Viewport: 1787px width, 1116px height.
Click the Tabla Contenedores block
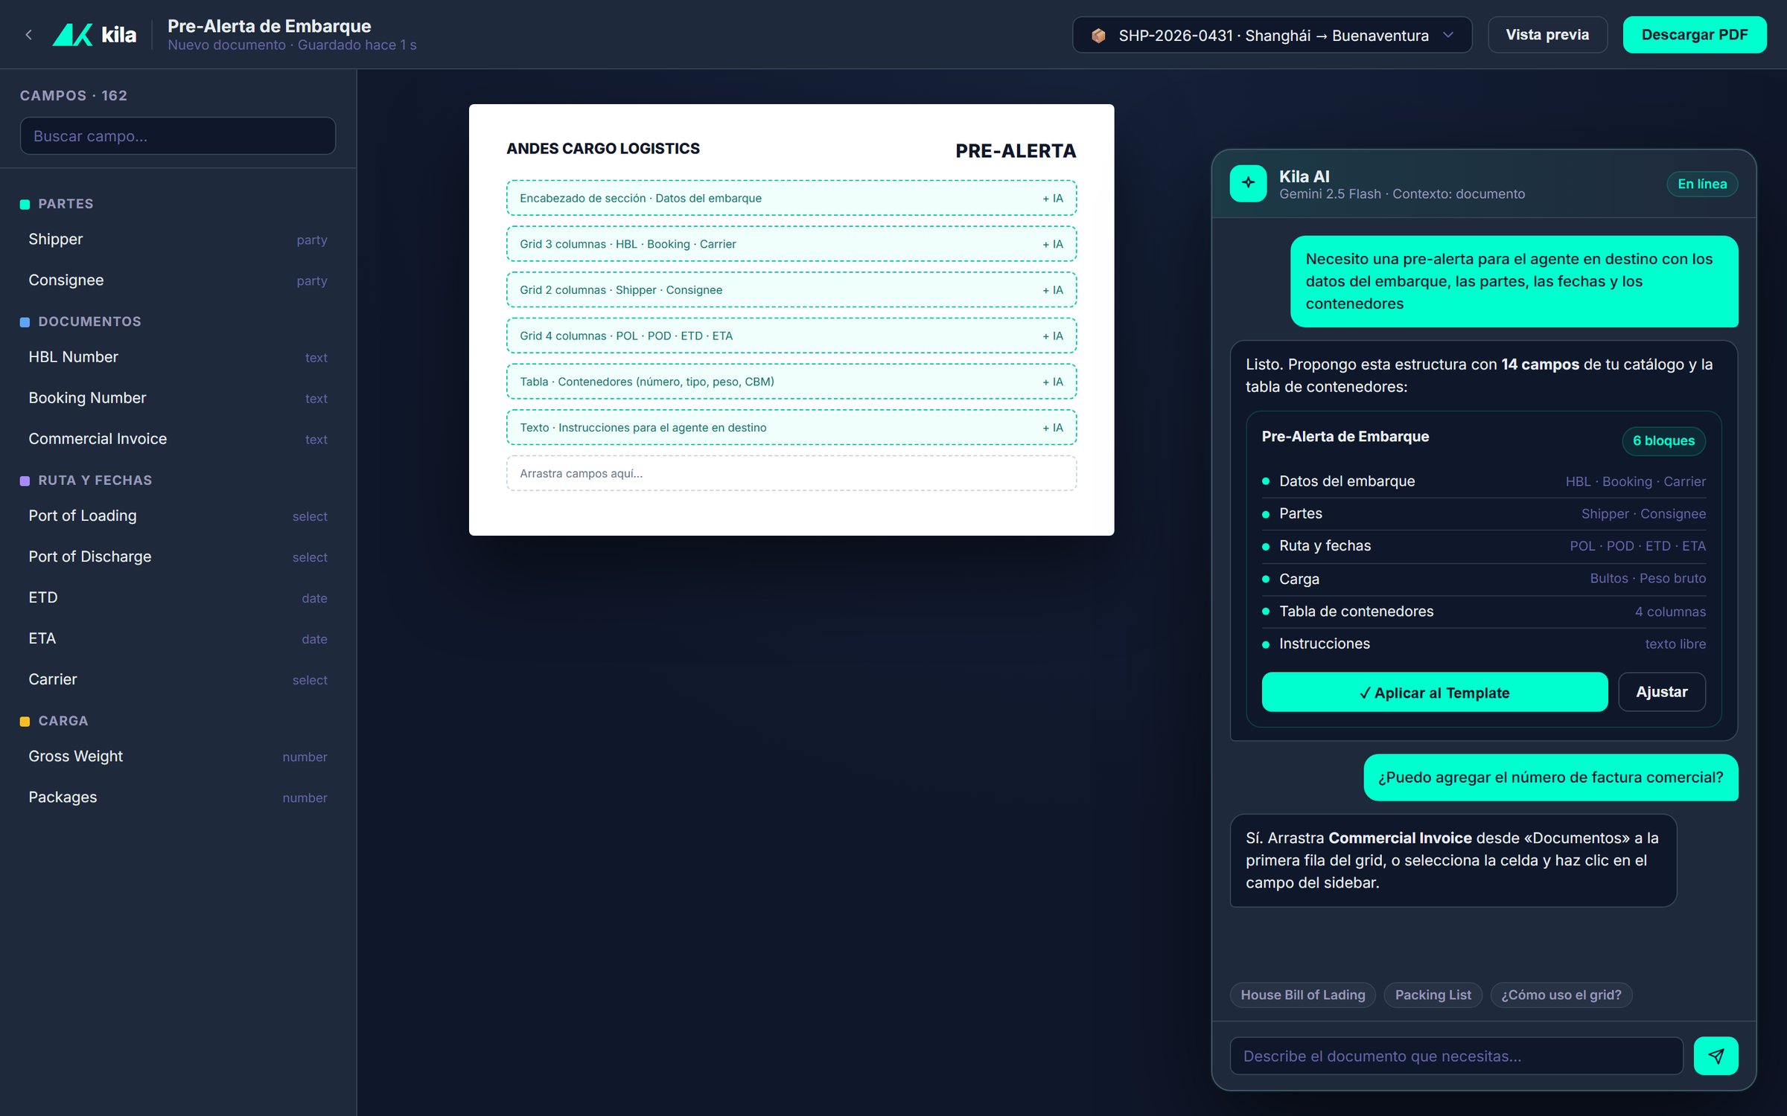point(791,382)
